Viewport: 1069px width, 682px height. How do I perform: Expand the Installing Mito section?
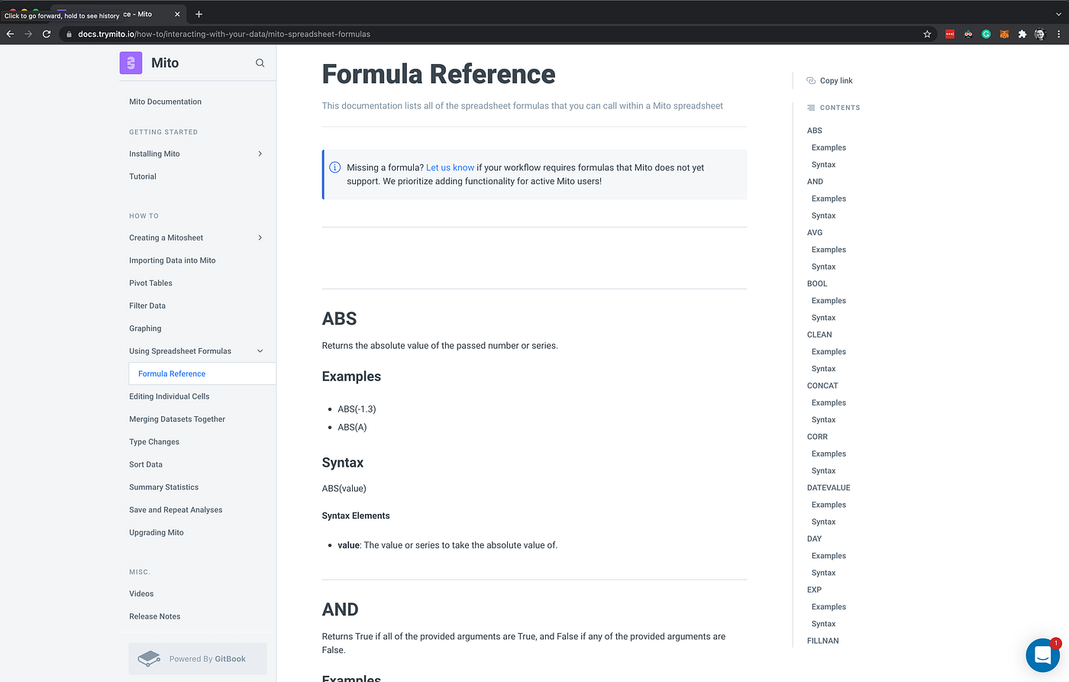tap(260, 154)
